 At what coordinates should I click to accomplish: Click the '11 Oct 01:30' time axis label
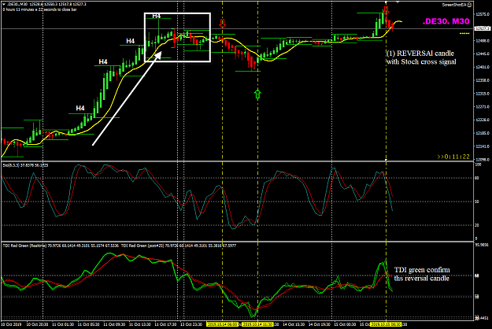pyautogui.click(x=63, y=324)
